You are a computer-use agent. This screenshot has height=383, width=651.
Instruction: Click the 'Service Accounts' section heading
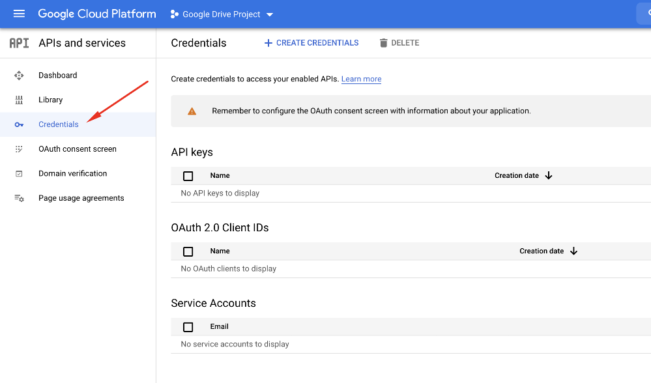[213, 304]
